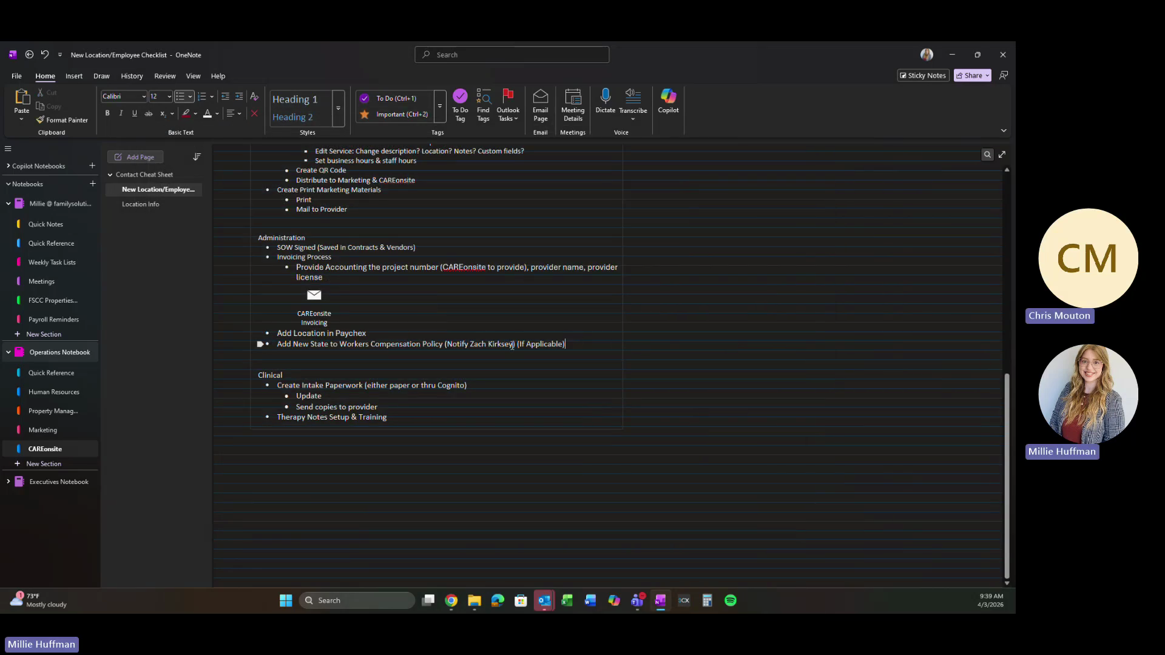The image size is (1165, 655).
Task: Click the Back arrow in title bar
Action: coord(29,55)
